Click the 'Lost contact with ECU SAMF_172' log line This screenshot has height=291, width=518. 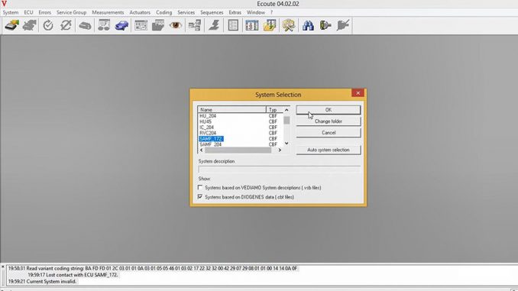pyautogui.click(x=73, y=275)
